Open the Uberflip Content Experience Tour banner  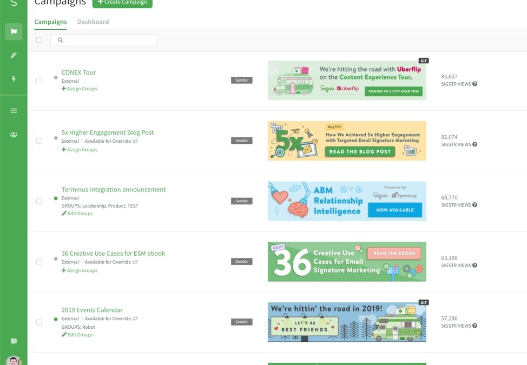[x=347, y=80]
